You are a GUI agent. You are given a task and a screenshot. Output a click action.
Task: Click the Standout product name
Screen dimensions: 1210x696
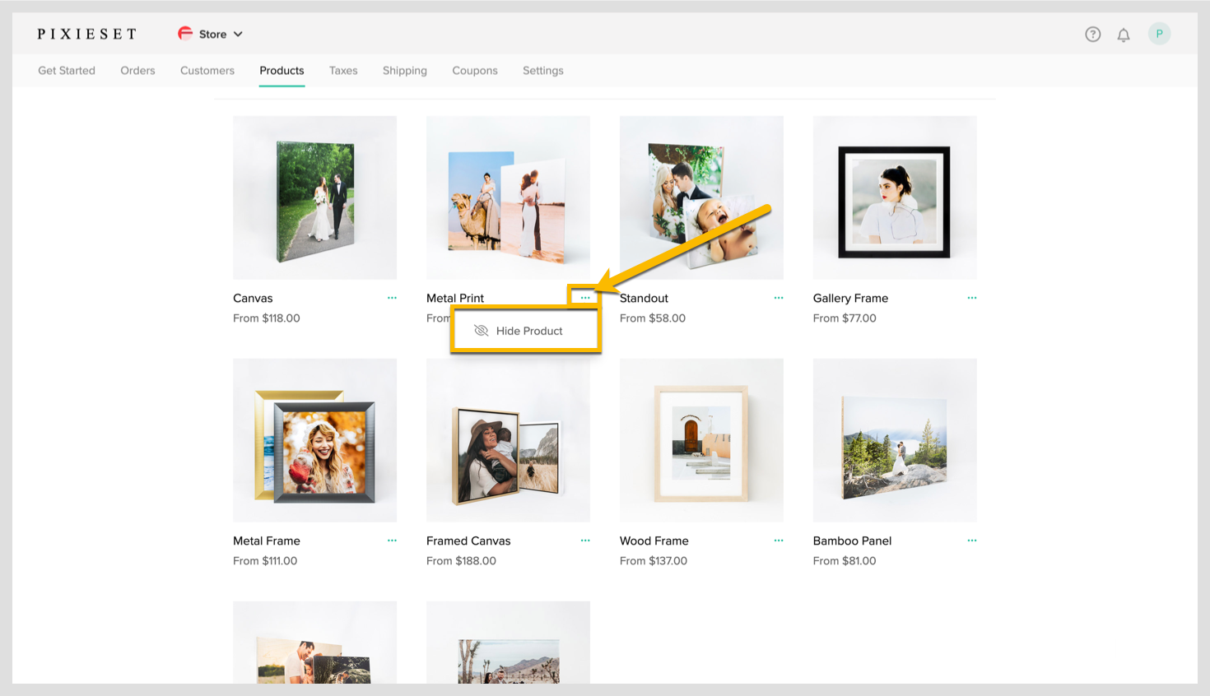click(x=644, y=298)
